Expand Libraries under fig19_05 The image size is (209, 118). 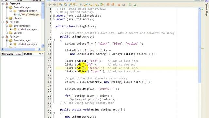[7, 18]
